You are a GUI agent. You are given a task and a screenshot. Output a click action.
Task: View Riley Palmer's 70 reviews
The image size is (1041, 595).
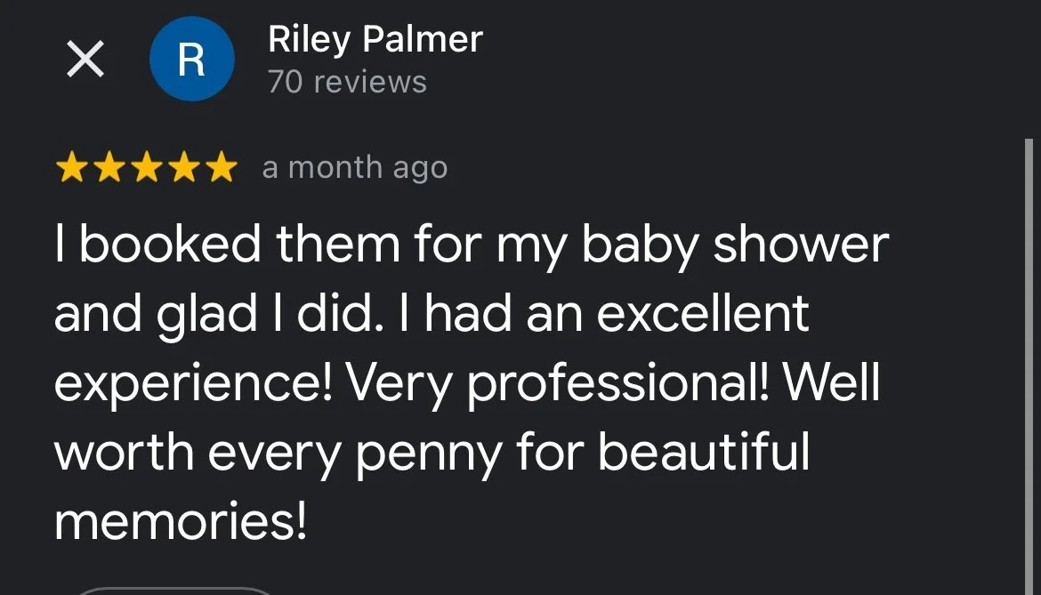[x=347, y=82]
